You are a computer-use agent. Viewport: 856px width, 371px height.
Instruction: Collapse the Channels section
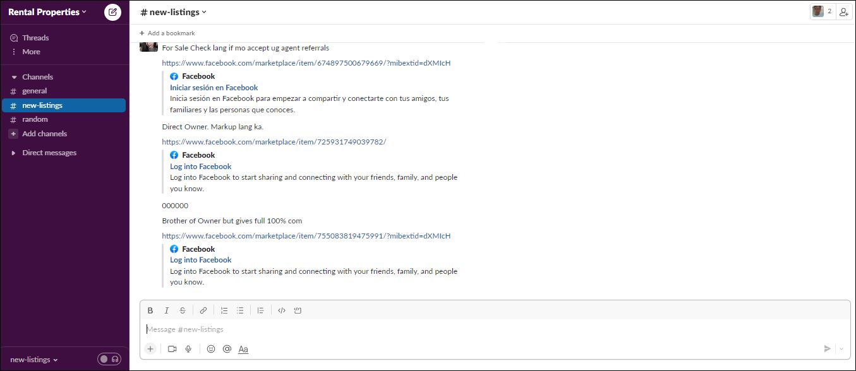tap(14, 77)
